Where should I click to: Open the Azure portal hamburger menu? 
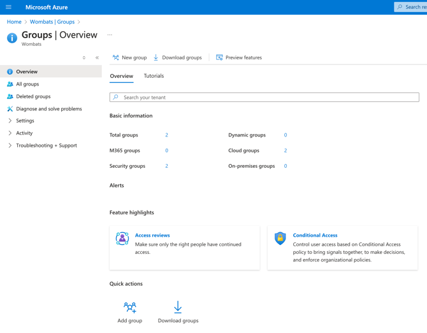(x=8, y=7)
